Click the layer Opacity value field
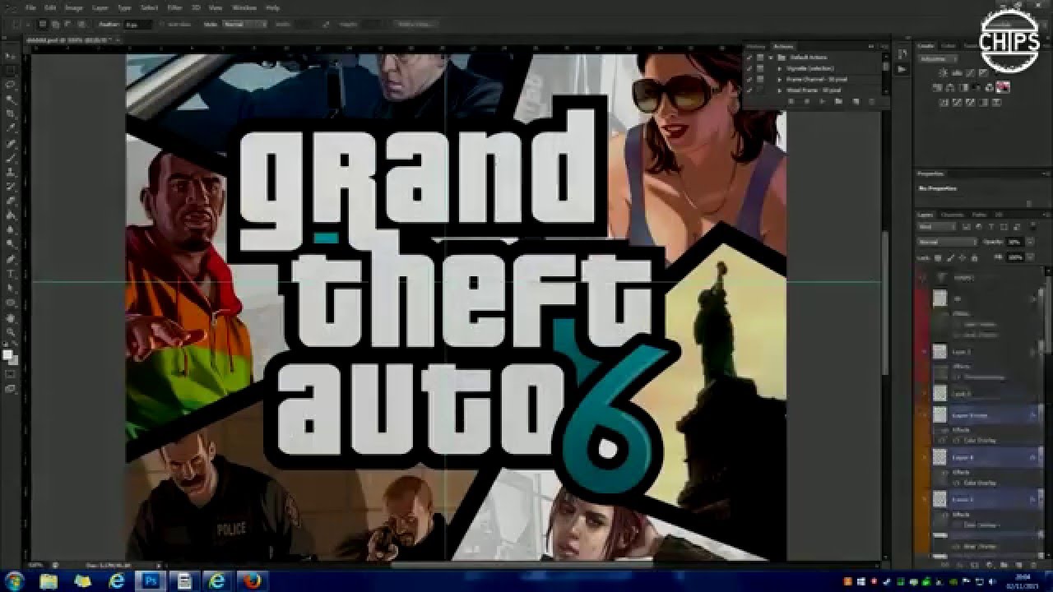Viewport: 1053px width, 592px height. pos(1015,242)
